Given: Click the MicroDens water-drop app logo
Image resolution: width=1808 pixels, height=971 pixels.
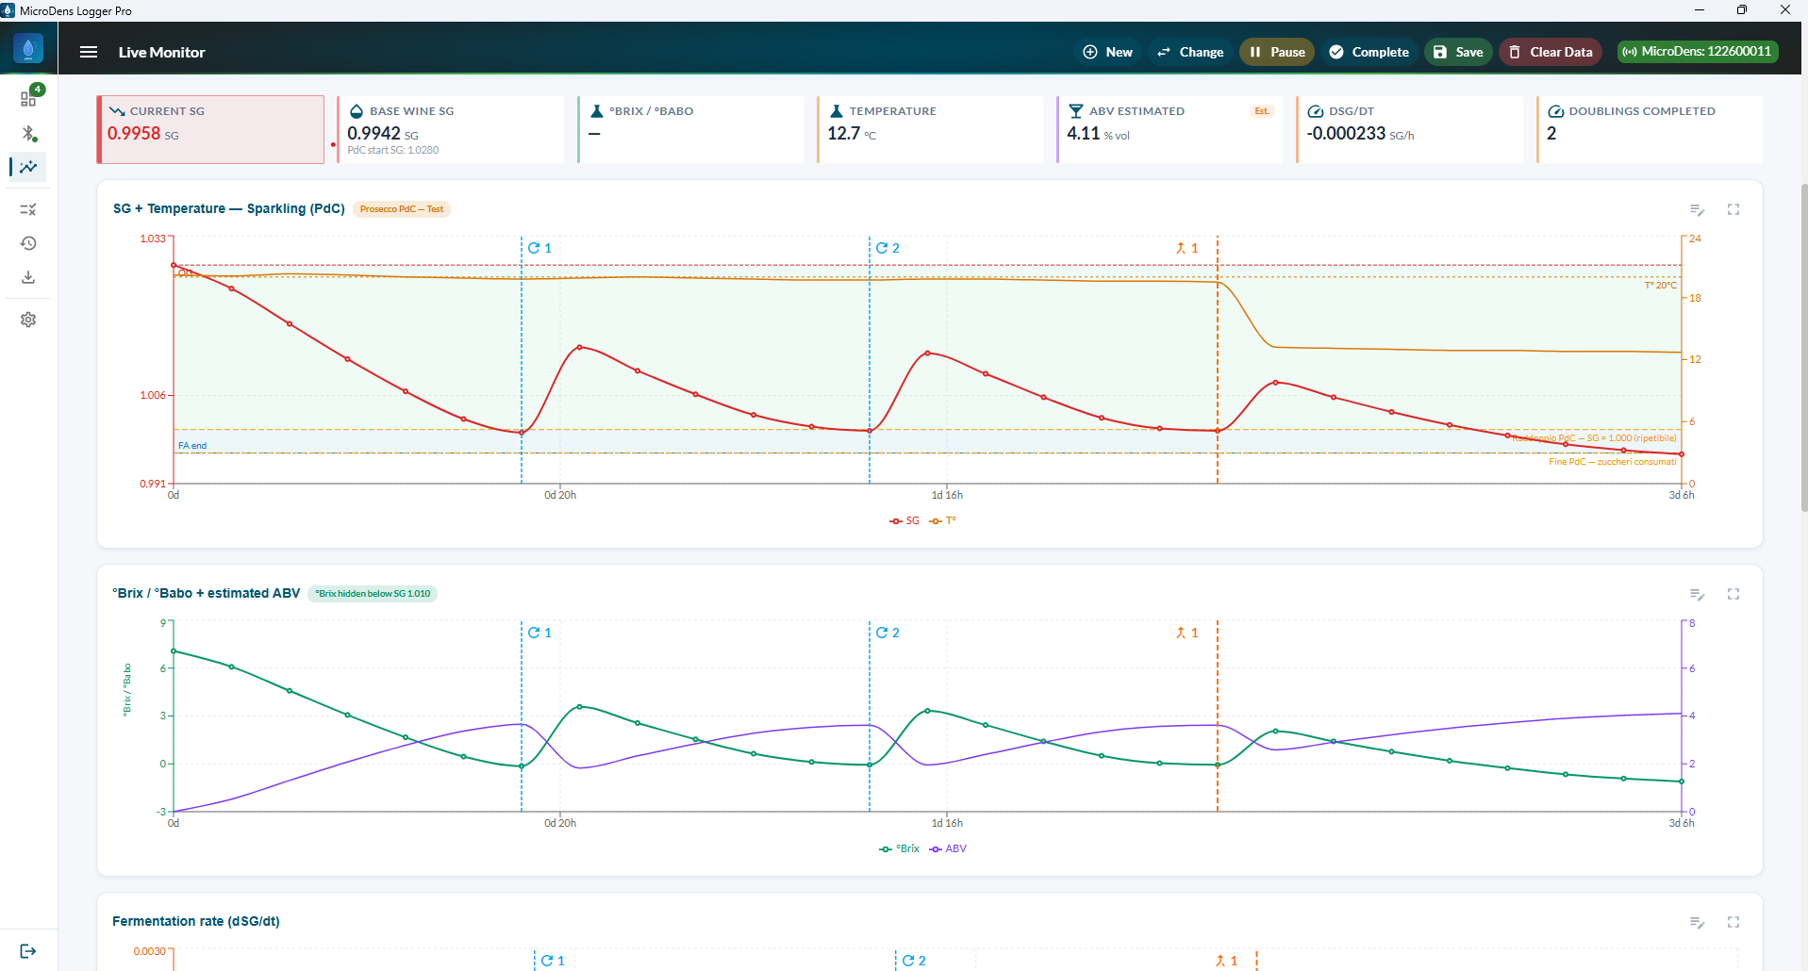Looking at the screenshot, I should pyautogui.click(x=28, y=49).
